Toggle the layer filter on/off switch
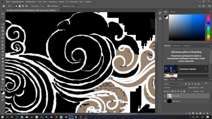Image resolution: width=212 pixels, height=119 pixels. pyautogui.click(x=206, y=84)
